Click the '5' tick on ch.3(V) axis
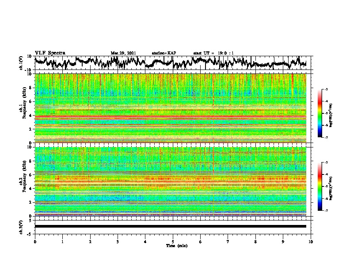350x271 pixels. point(31,221)
